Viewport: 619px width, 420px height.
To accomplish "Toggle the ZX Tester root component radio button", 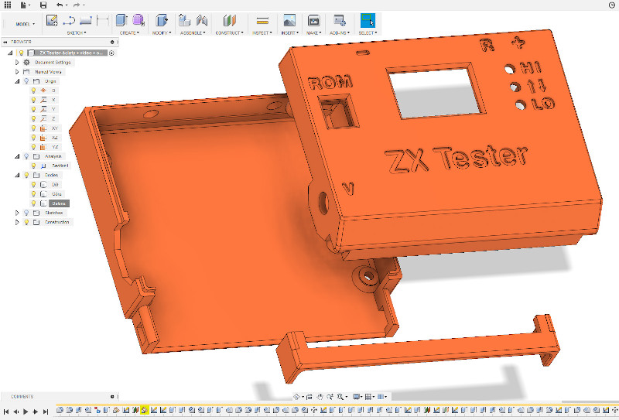I will click(111, 53).
